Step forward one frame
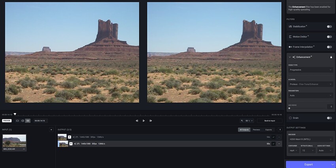 pos(151,121)
